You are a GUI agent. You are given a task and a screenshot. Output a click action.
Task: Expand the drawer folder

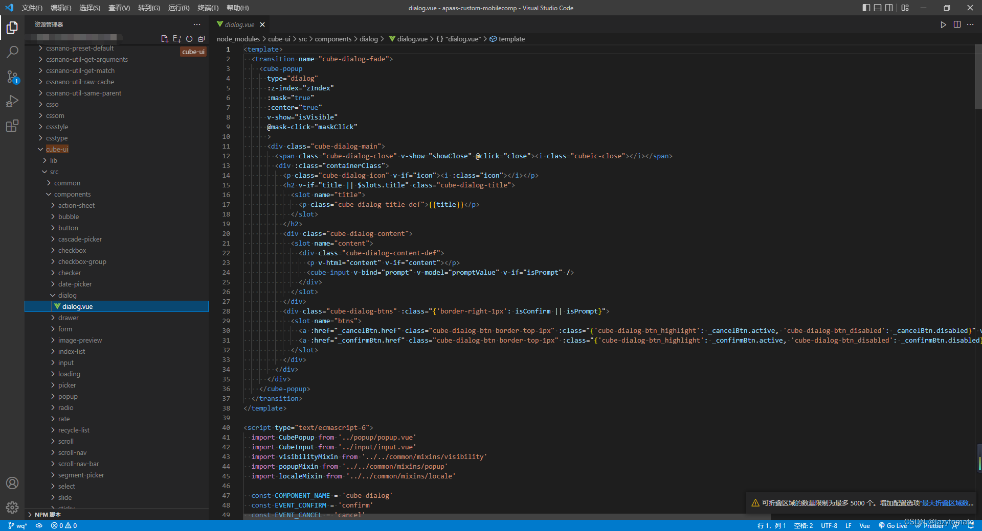tap(68, 318)
